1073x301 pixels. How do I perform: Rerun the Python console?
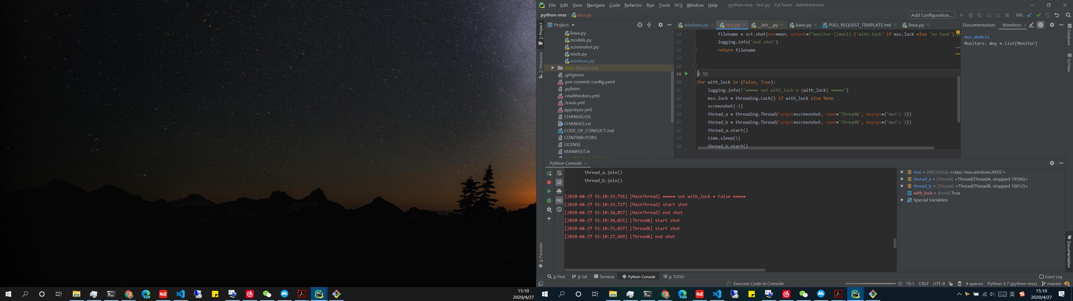[x=549, y=173]
